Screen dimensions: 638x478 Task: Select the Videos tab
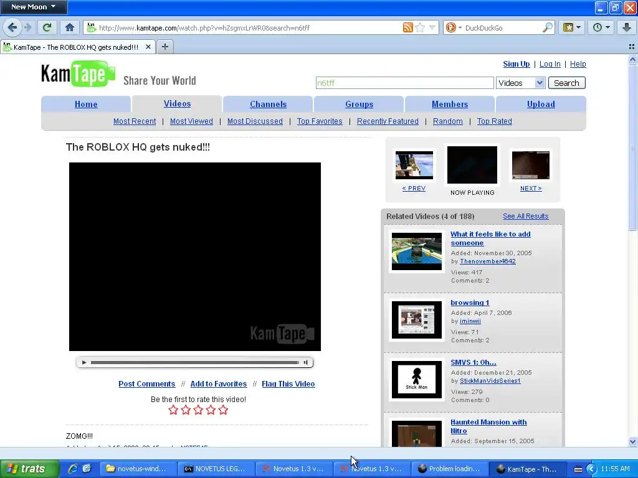[x=177, y=104]
